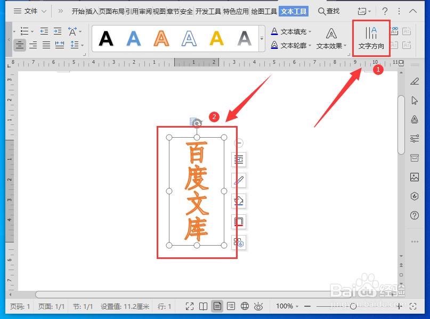Choose the orange outlined WordArt style
The image size is (430, 319).
[x=161, y=39]
